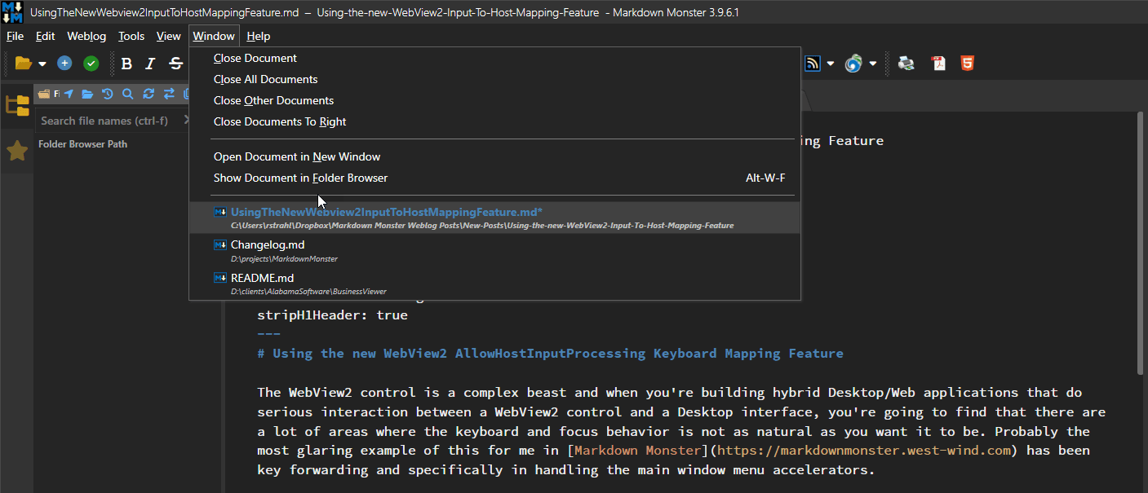Viewport: 1148px width, 493px height.
Task: Expand the dropdown next to the swirl icon
Action: tap(873, 64)
